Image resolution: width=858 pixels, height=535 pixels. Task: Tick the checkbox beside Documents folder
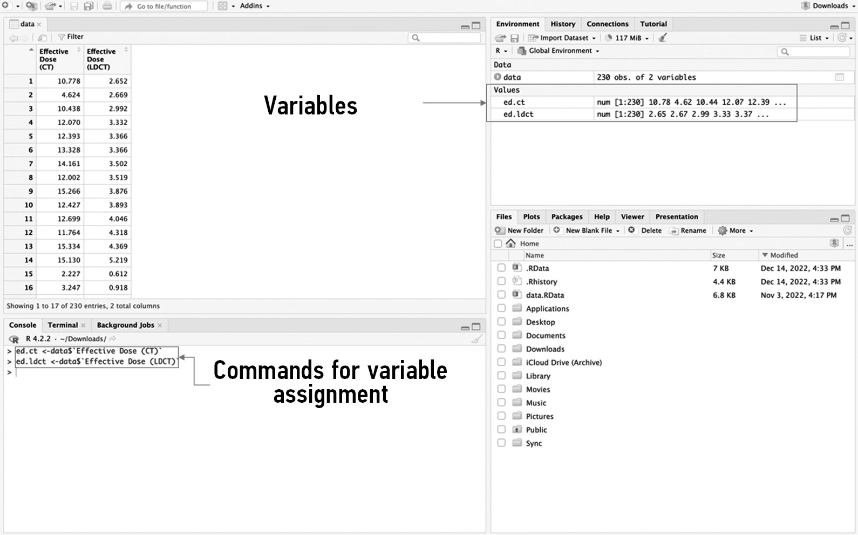(501, 336)
